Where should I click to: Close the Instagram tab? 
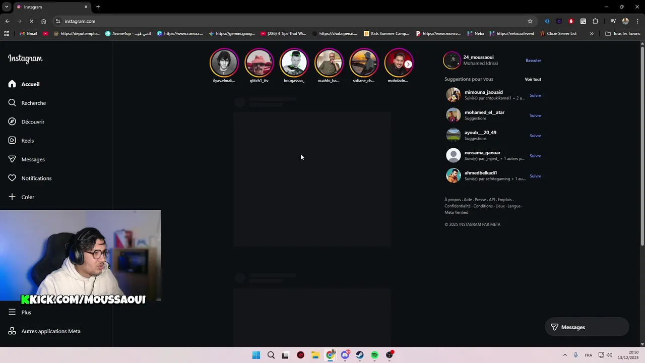pyautogui.click(x=86, y=7)
